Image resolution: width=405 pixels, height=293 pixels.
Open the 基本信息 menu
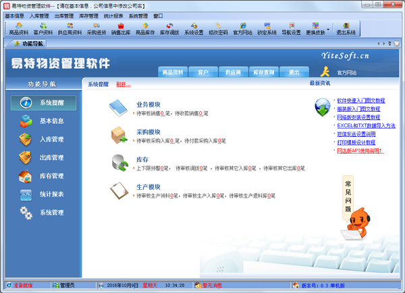click(14, 16)
